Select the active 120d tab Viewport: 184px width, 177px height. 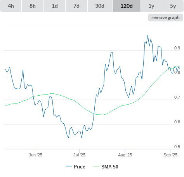coord(127,6)
